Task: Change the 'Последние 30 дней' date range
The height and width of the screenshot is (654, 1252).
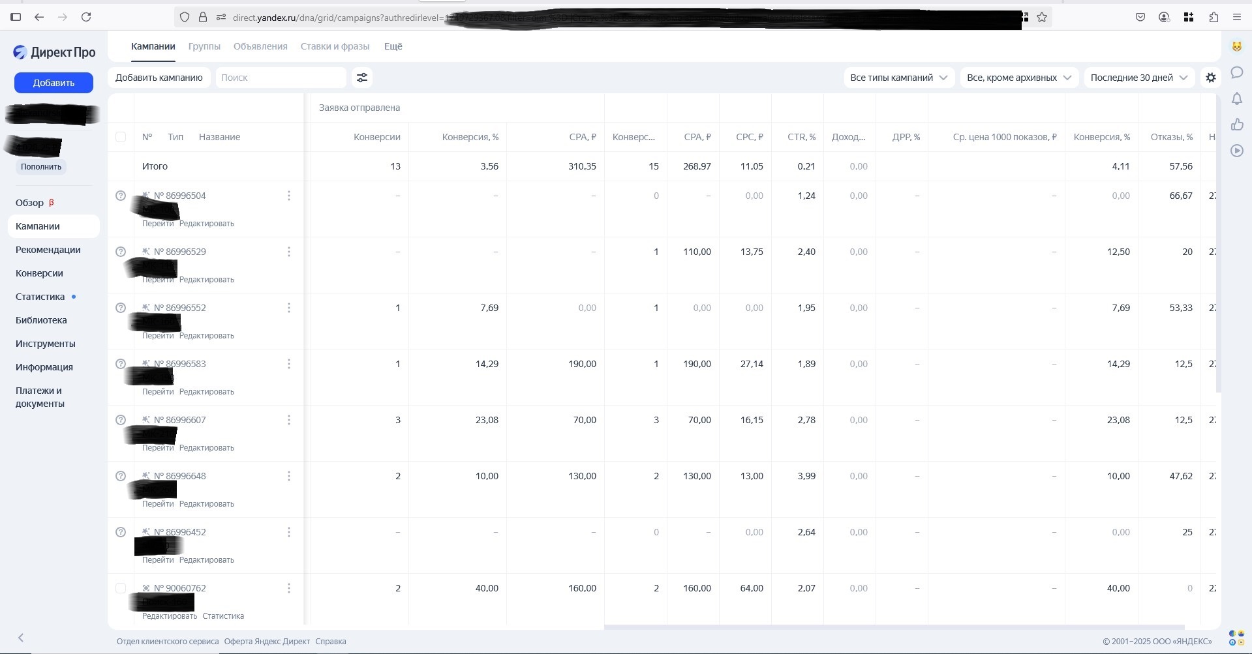Action: click(1138, 78)
